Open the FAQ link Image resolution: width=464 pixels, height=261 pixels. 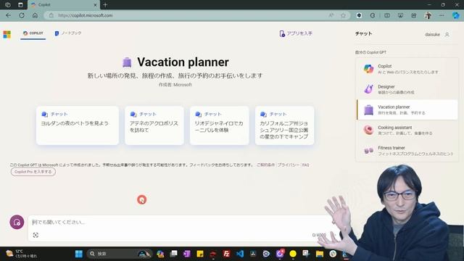tap(305, 165)
